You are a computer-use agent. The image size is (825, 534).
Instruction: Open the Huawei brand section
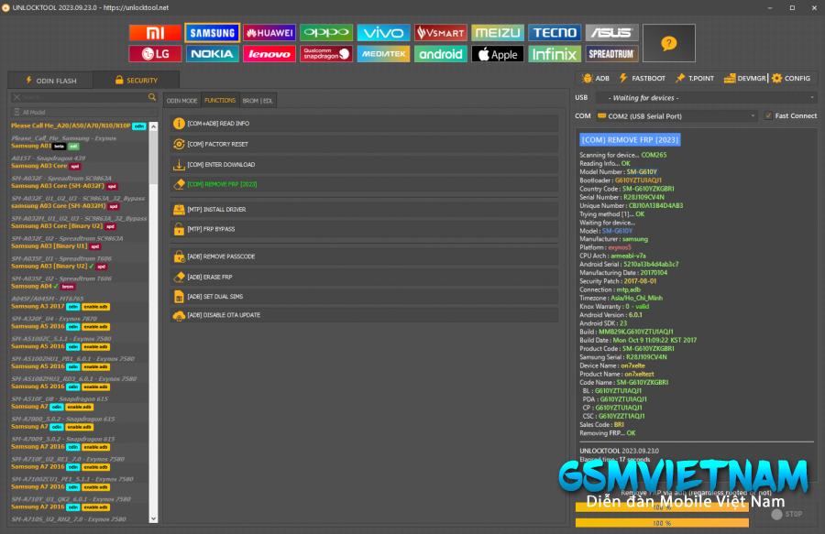[269, 33]
